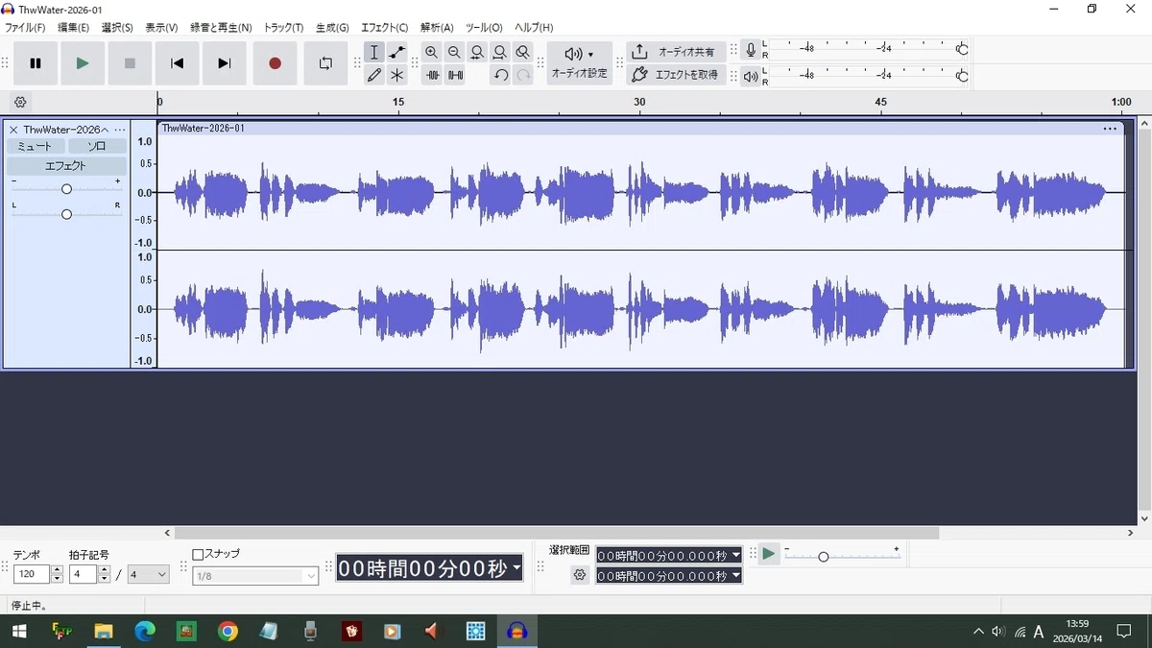Expand the time signature denominator dropdown
1152x648 pixels.
pyautogui.click(x=149, y=574)
